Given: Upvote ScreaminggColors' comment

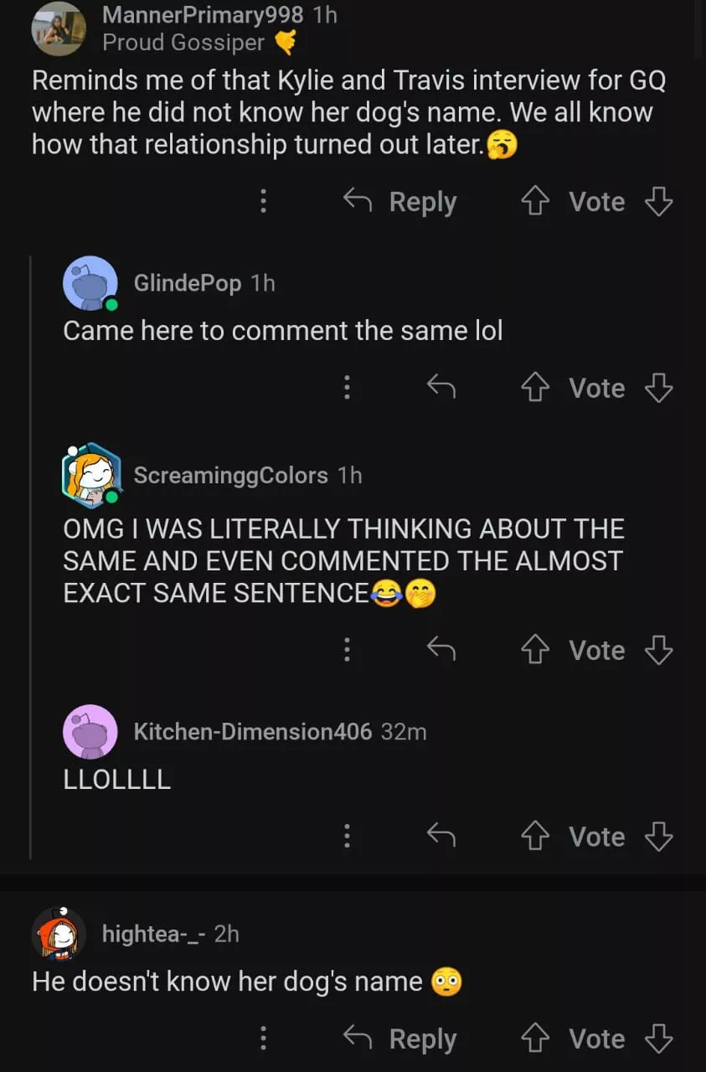Looking at the screenshot, I should (x=533, y=650).
